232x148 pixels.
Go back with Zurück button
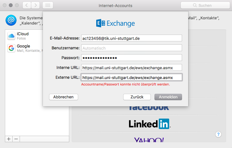coord(137,97)
